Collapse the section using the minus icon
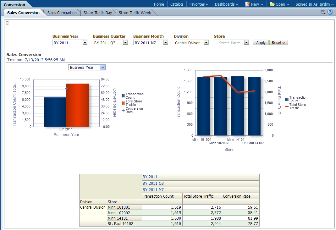This screenshot has height=230, width=336. pos(7,23)
